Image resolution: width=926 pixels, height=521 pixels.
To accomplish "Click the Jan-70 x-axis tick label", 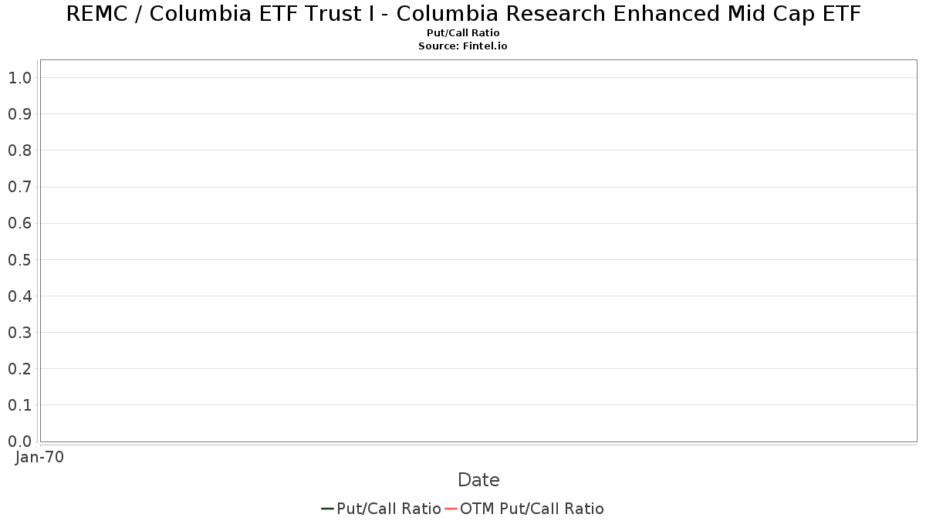I will (x=39, y=457).
